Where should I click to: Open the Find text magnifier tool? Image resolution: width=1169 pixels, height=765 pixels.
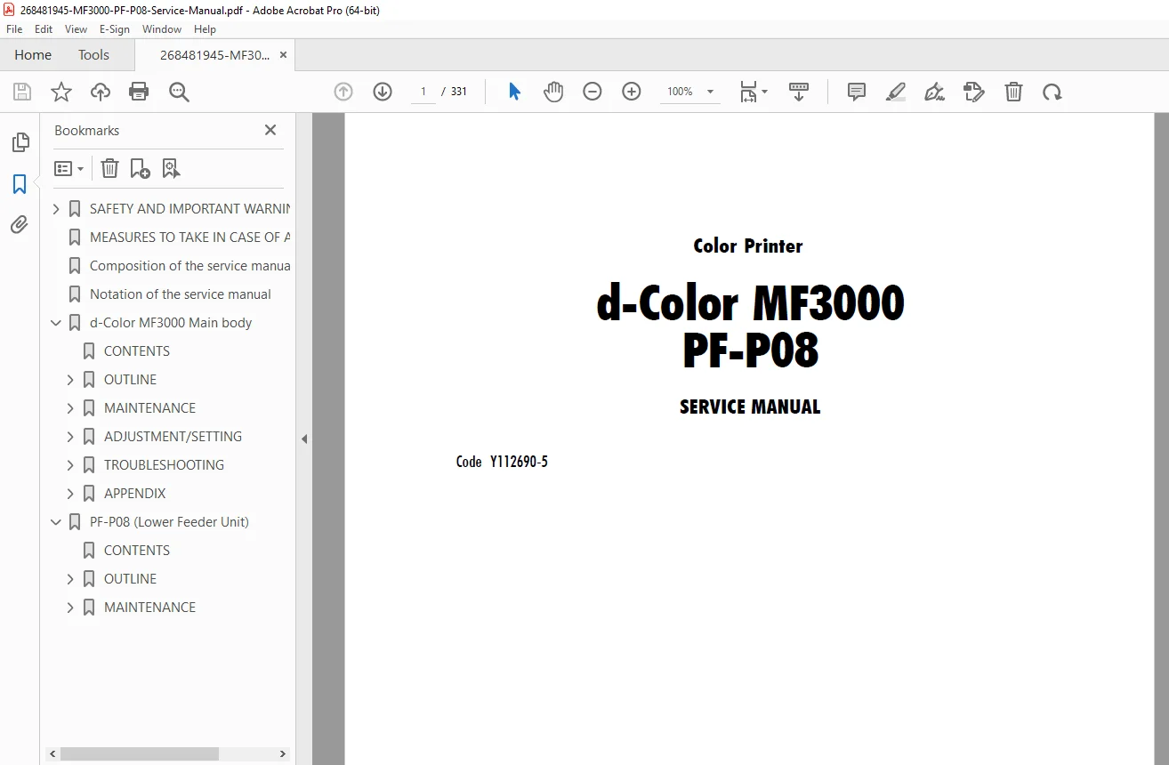point(179,92)
